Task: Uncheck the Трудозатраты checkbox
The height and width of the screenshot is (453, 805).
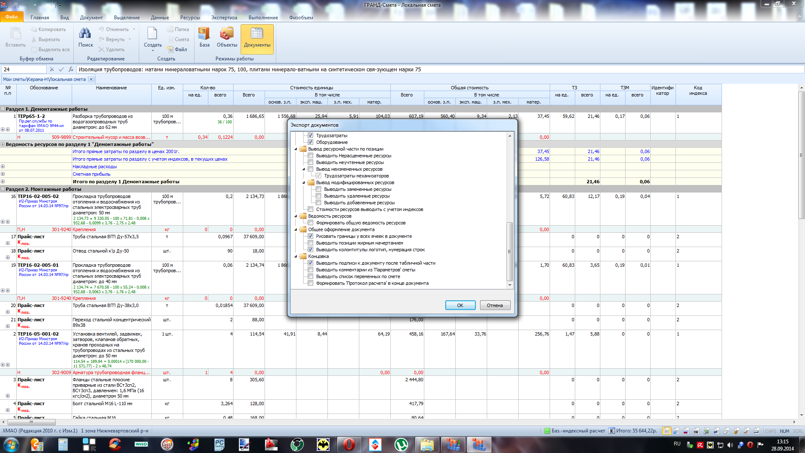Action: point(311,135)
